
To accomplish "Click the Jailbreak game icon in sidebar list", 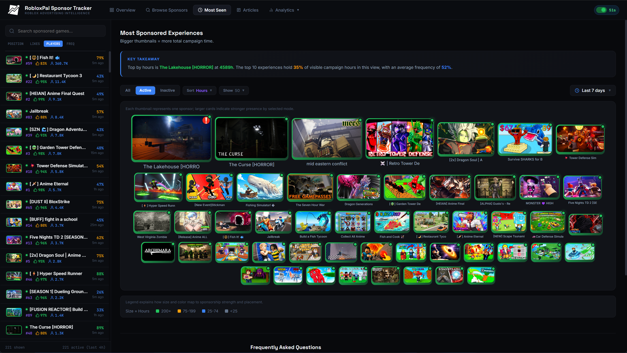I will tap(14, 114).
